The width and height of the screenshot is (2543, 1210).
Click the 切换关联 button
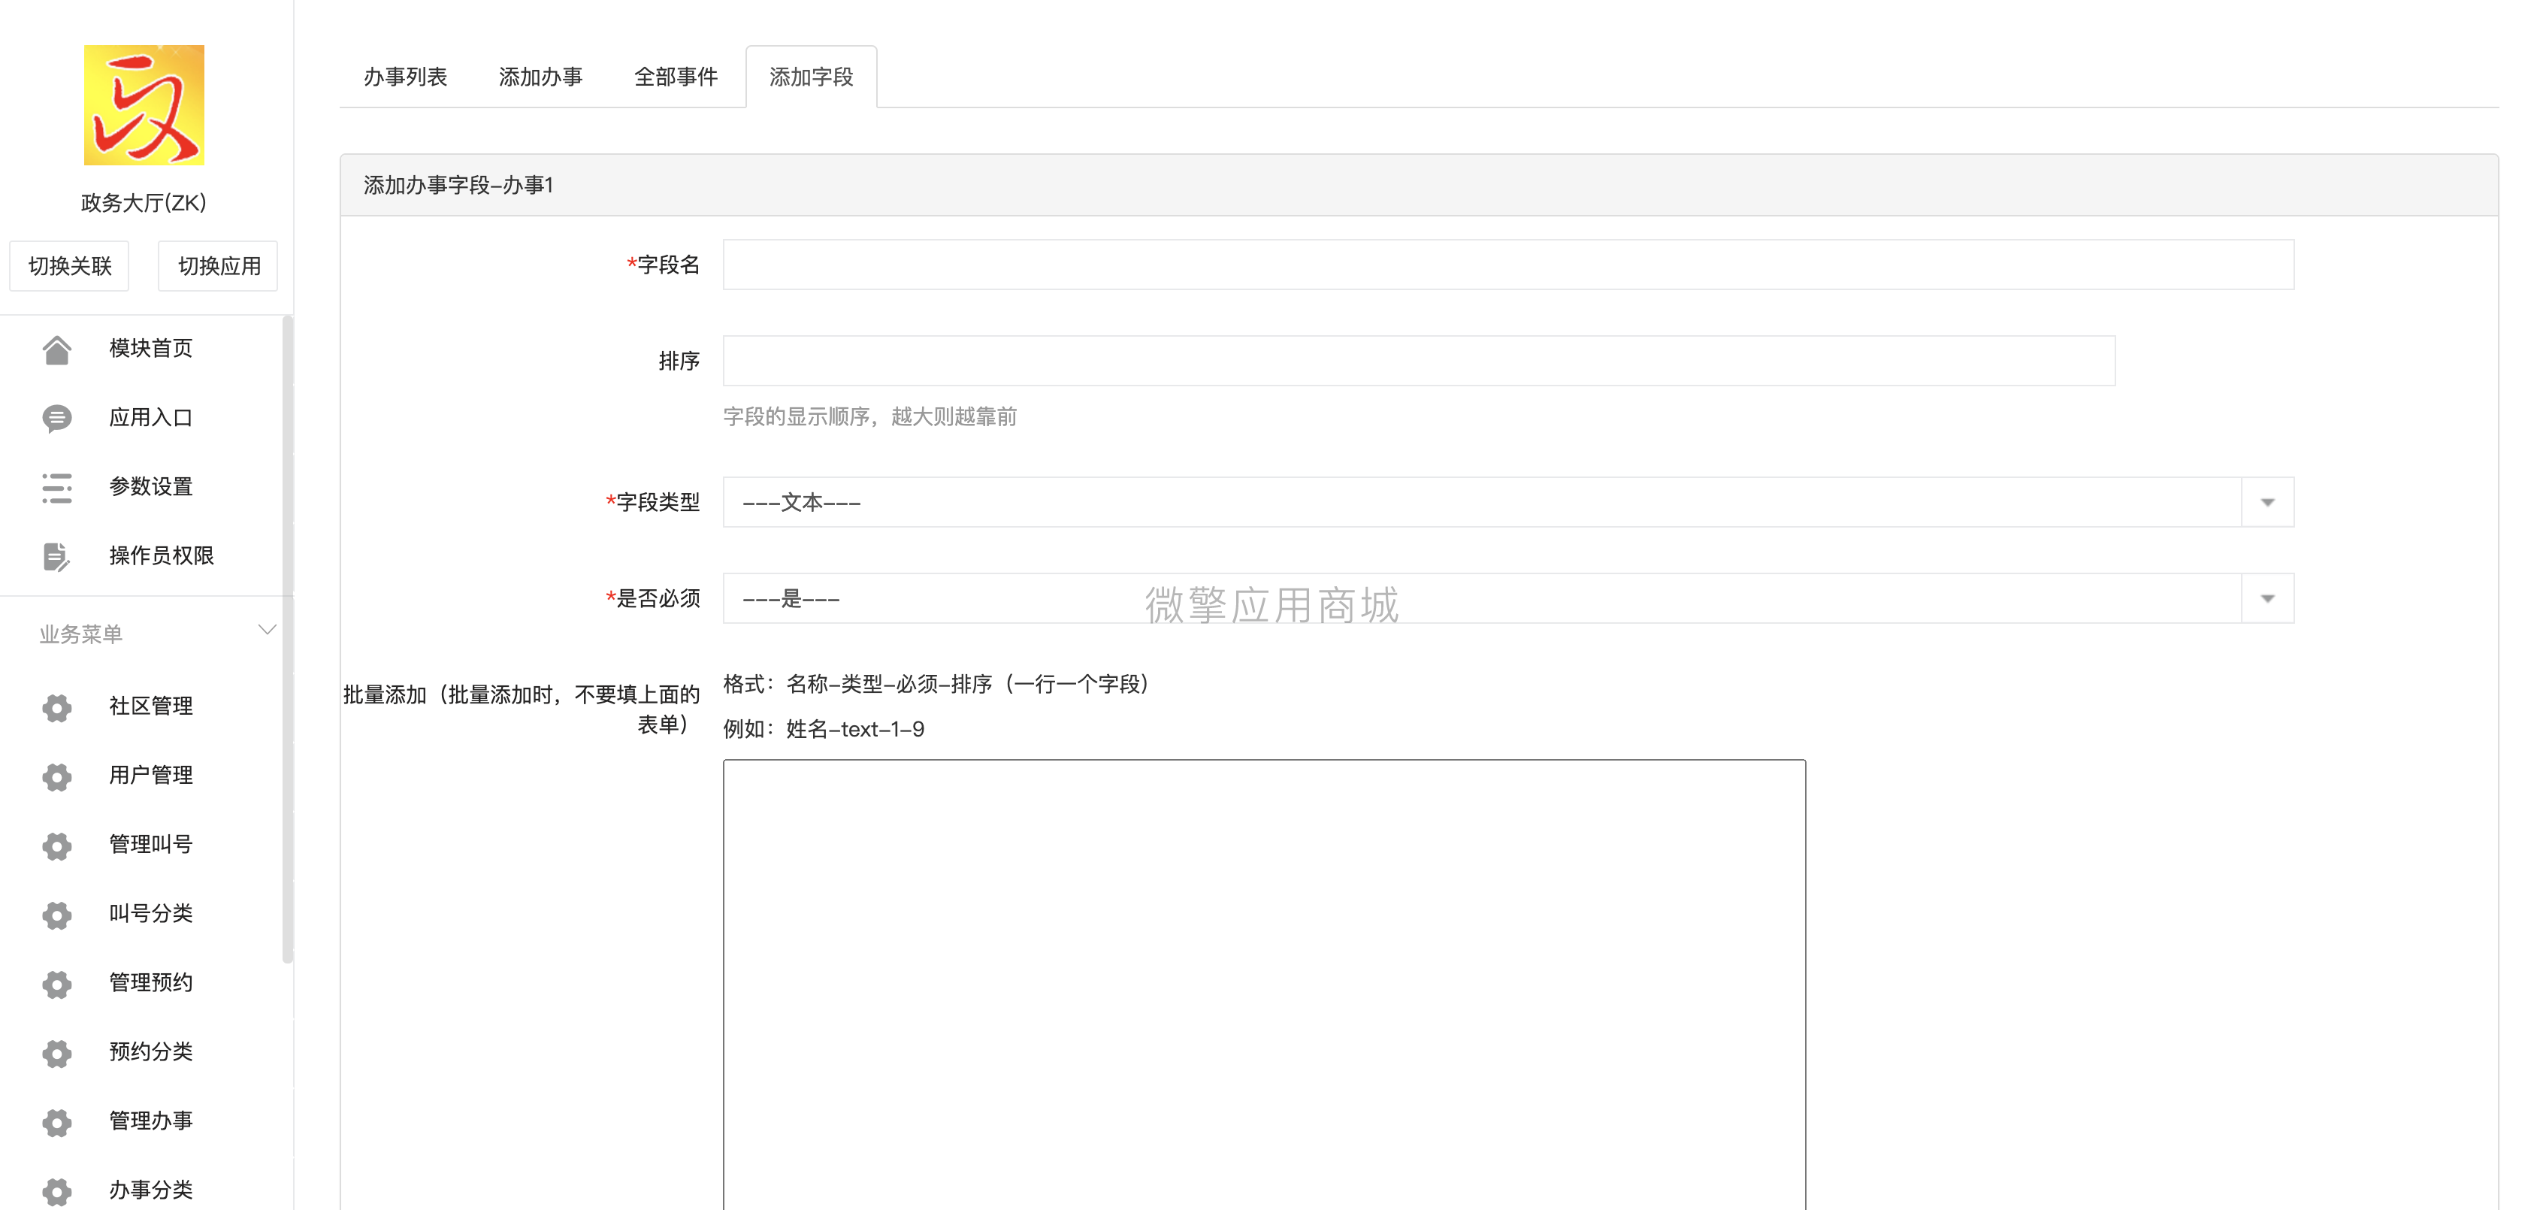69,265
